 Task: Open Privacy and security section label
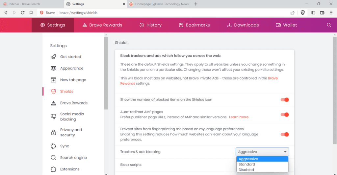[71, 132]
